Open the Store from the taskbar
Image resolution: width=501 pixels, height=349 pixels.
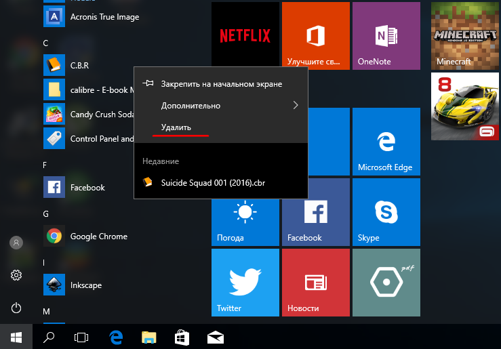(182, 337)
